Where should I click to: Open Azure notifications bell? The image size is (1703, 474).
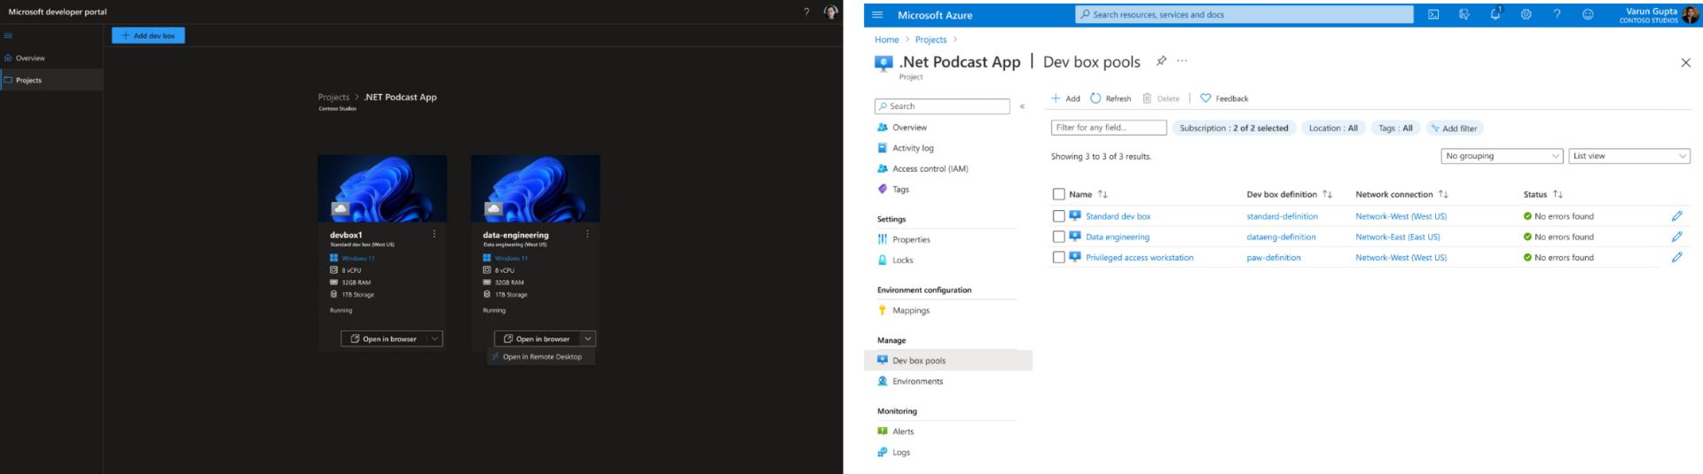(1495, 14)
